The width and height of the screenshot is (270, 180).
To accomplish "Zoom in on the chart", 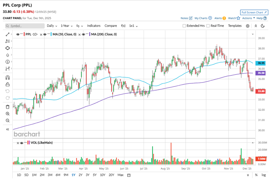I will [7, 114].
